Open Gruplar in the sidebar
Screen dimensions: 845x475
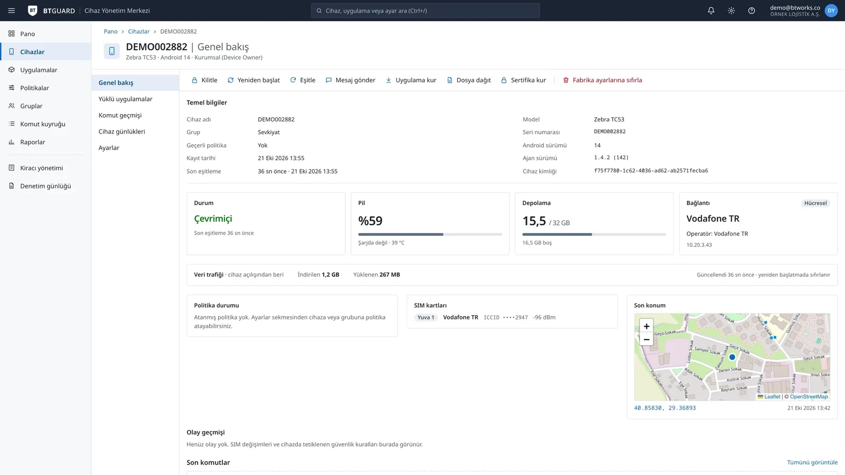point(45,106)
